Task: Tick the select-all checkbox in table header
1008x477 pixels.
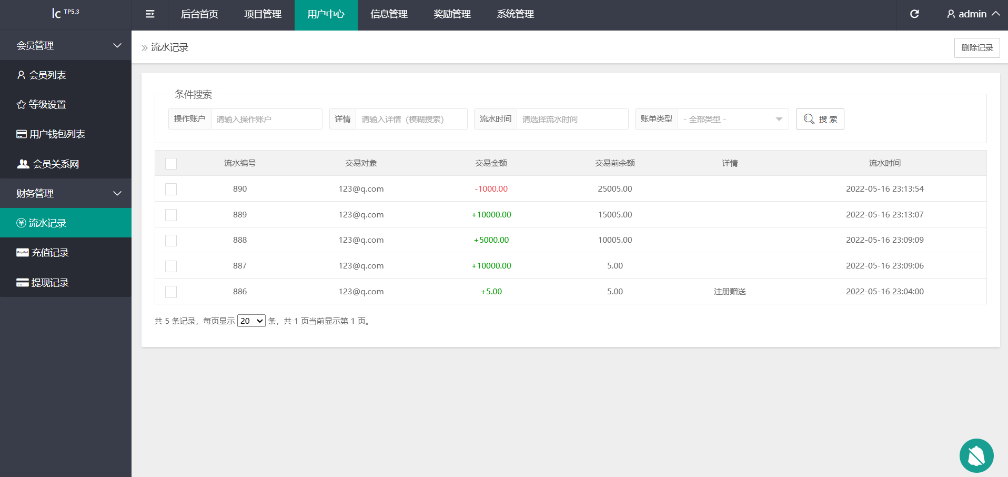Action: point(171,164)
